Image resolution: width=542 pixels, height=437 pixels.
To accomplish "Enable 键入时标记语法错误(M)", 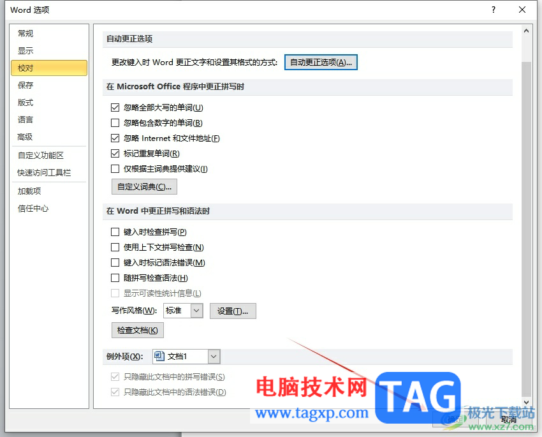I will 115,263.
